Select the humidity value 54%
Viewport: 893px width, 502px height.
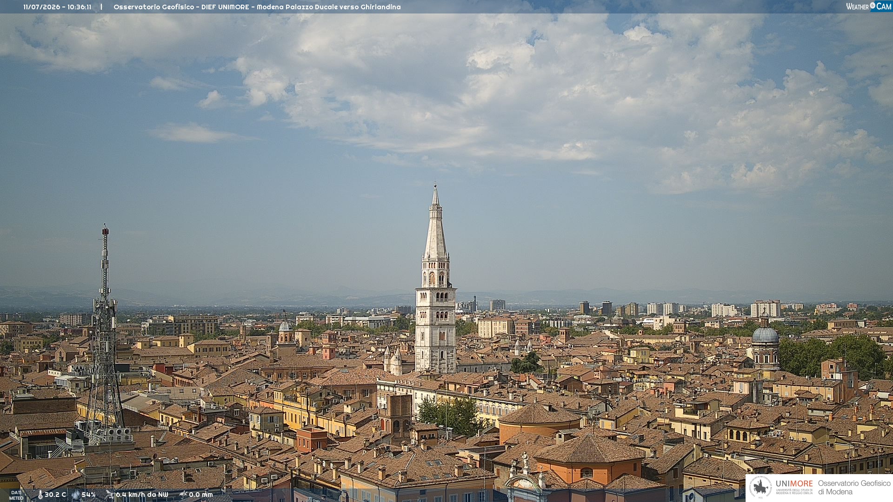pos(89,495)
